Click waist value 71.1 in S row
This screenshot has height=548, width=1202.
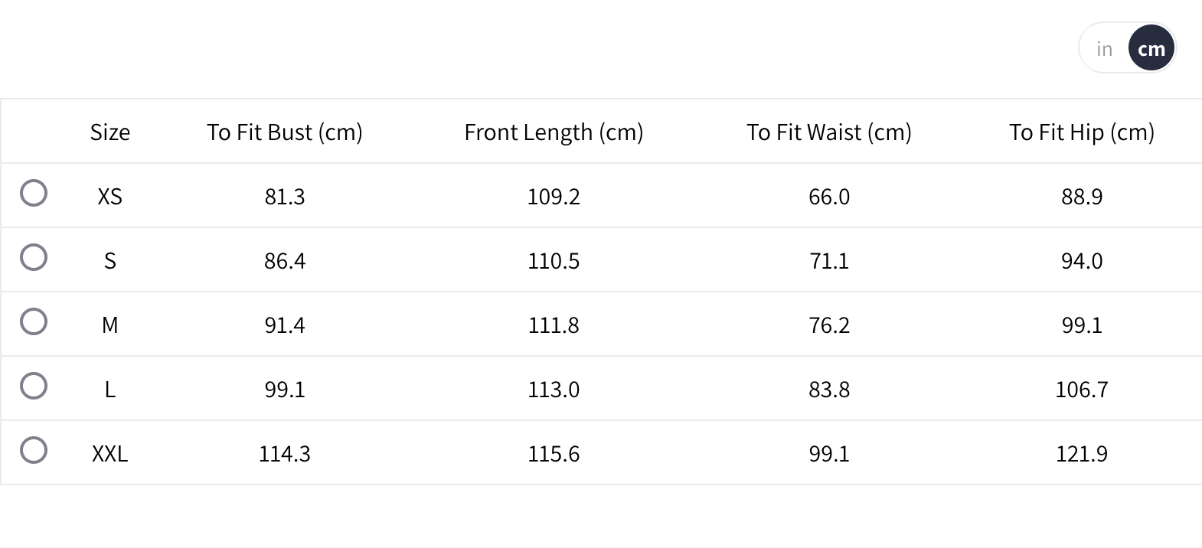click(x=829, y=261)
